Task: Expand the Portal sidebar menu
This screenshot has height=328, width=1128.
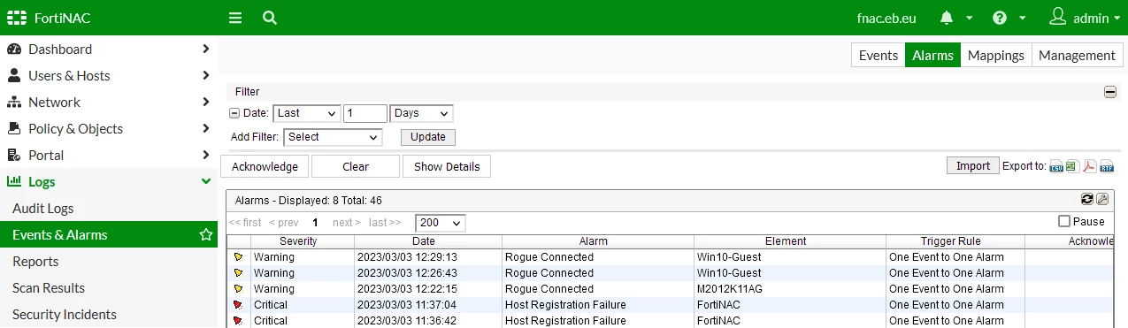Action: [109, 156]
